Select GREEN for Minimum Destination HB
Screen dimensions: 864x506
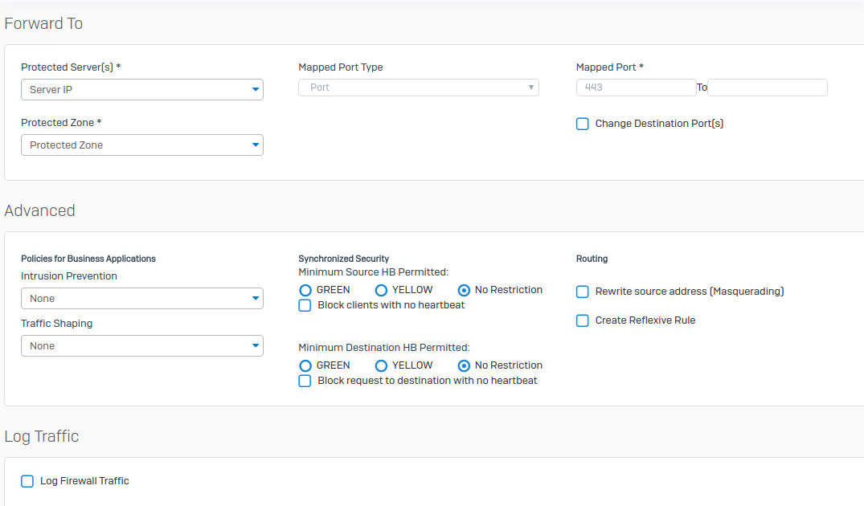(x=305, y=365)
